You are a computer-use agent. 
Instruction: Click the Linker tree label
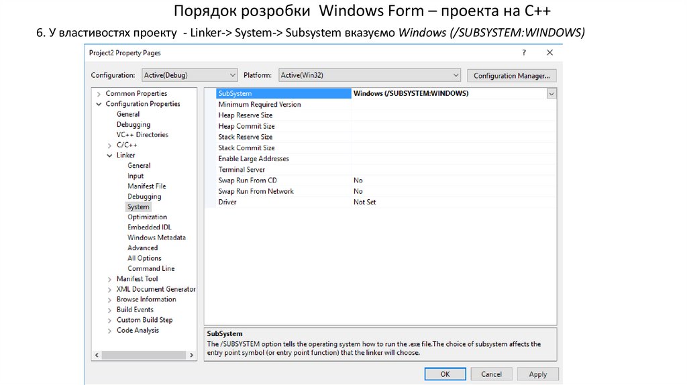coord(125,156)
